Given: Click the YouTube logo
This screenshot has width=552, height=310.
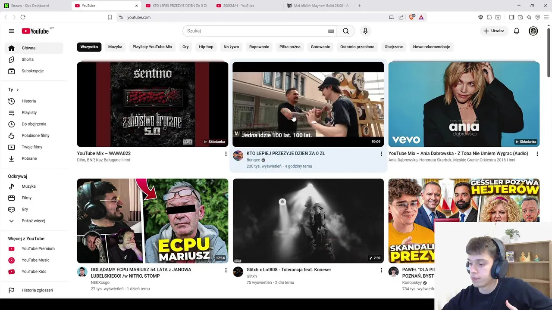Looking at the screenshot, I should tap(35, 31).
